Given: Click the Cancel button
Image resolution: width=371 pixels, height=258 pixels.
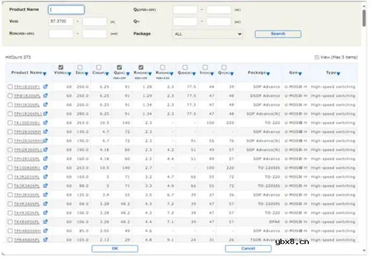Looking at the screenshot, I should tap(248, 249).
